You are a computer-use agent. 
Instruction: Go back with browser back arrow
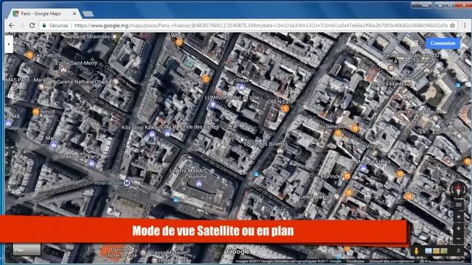11,26
